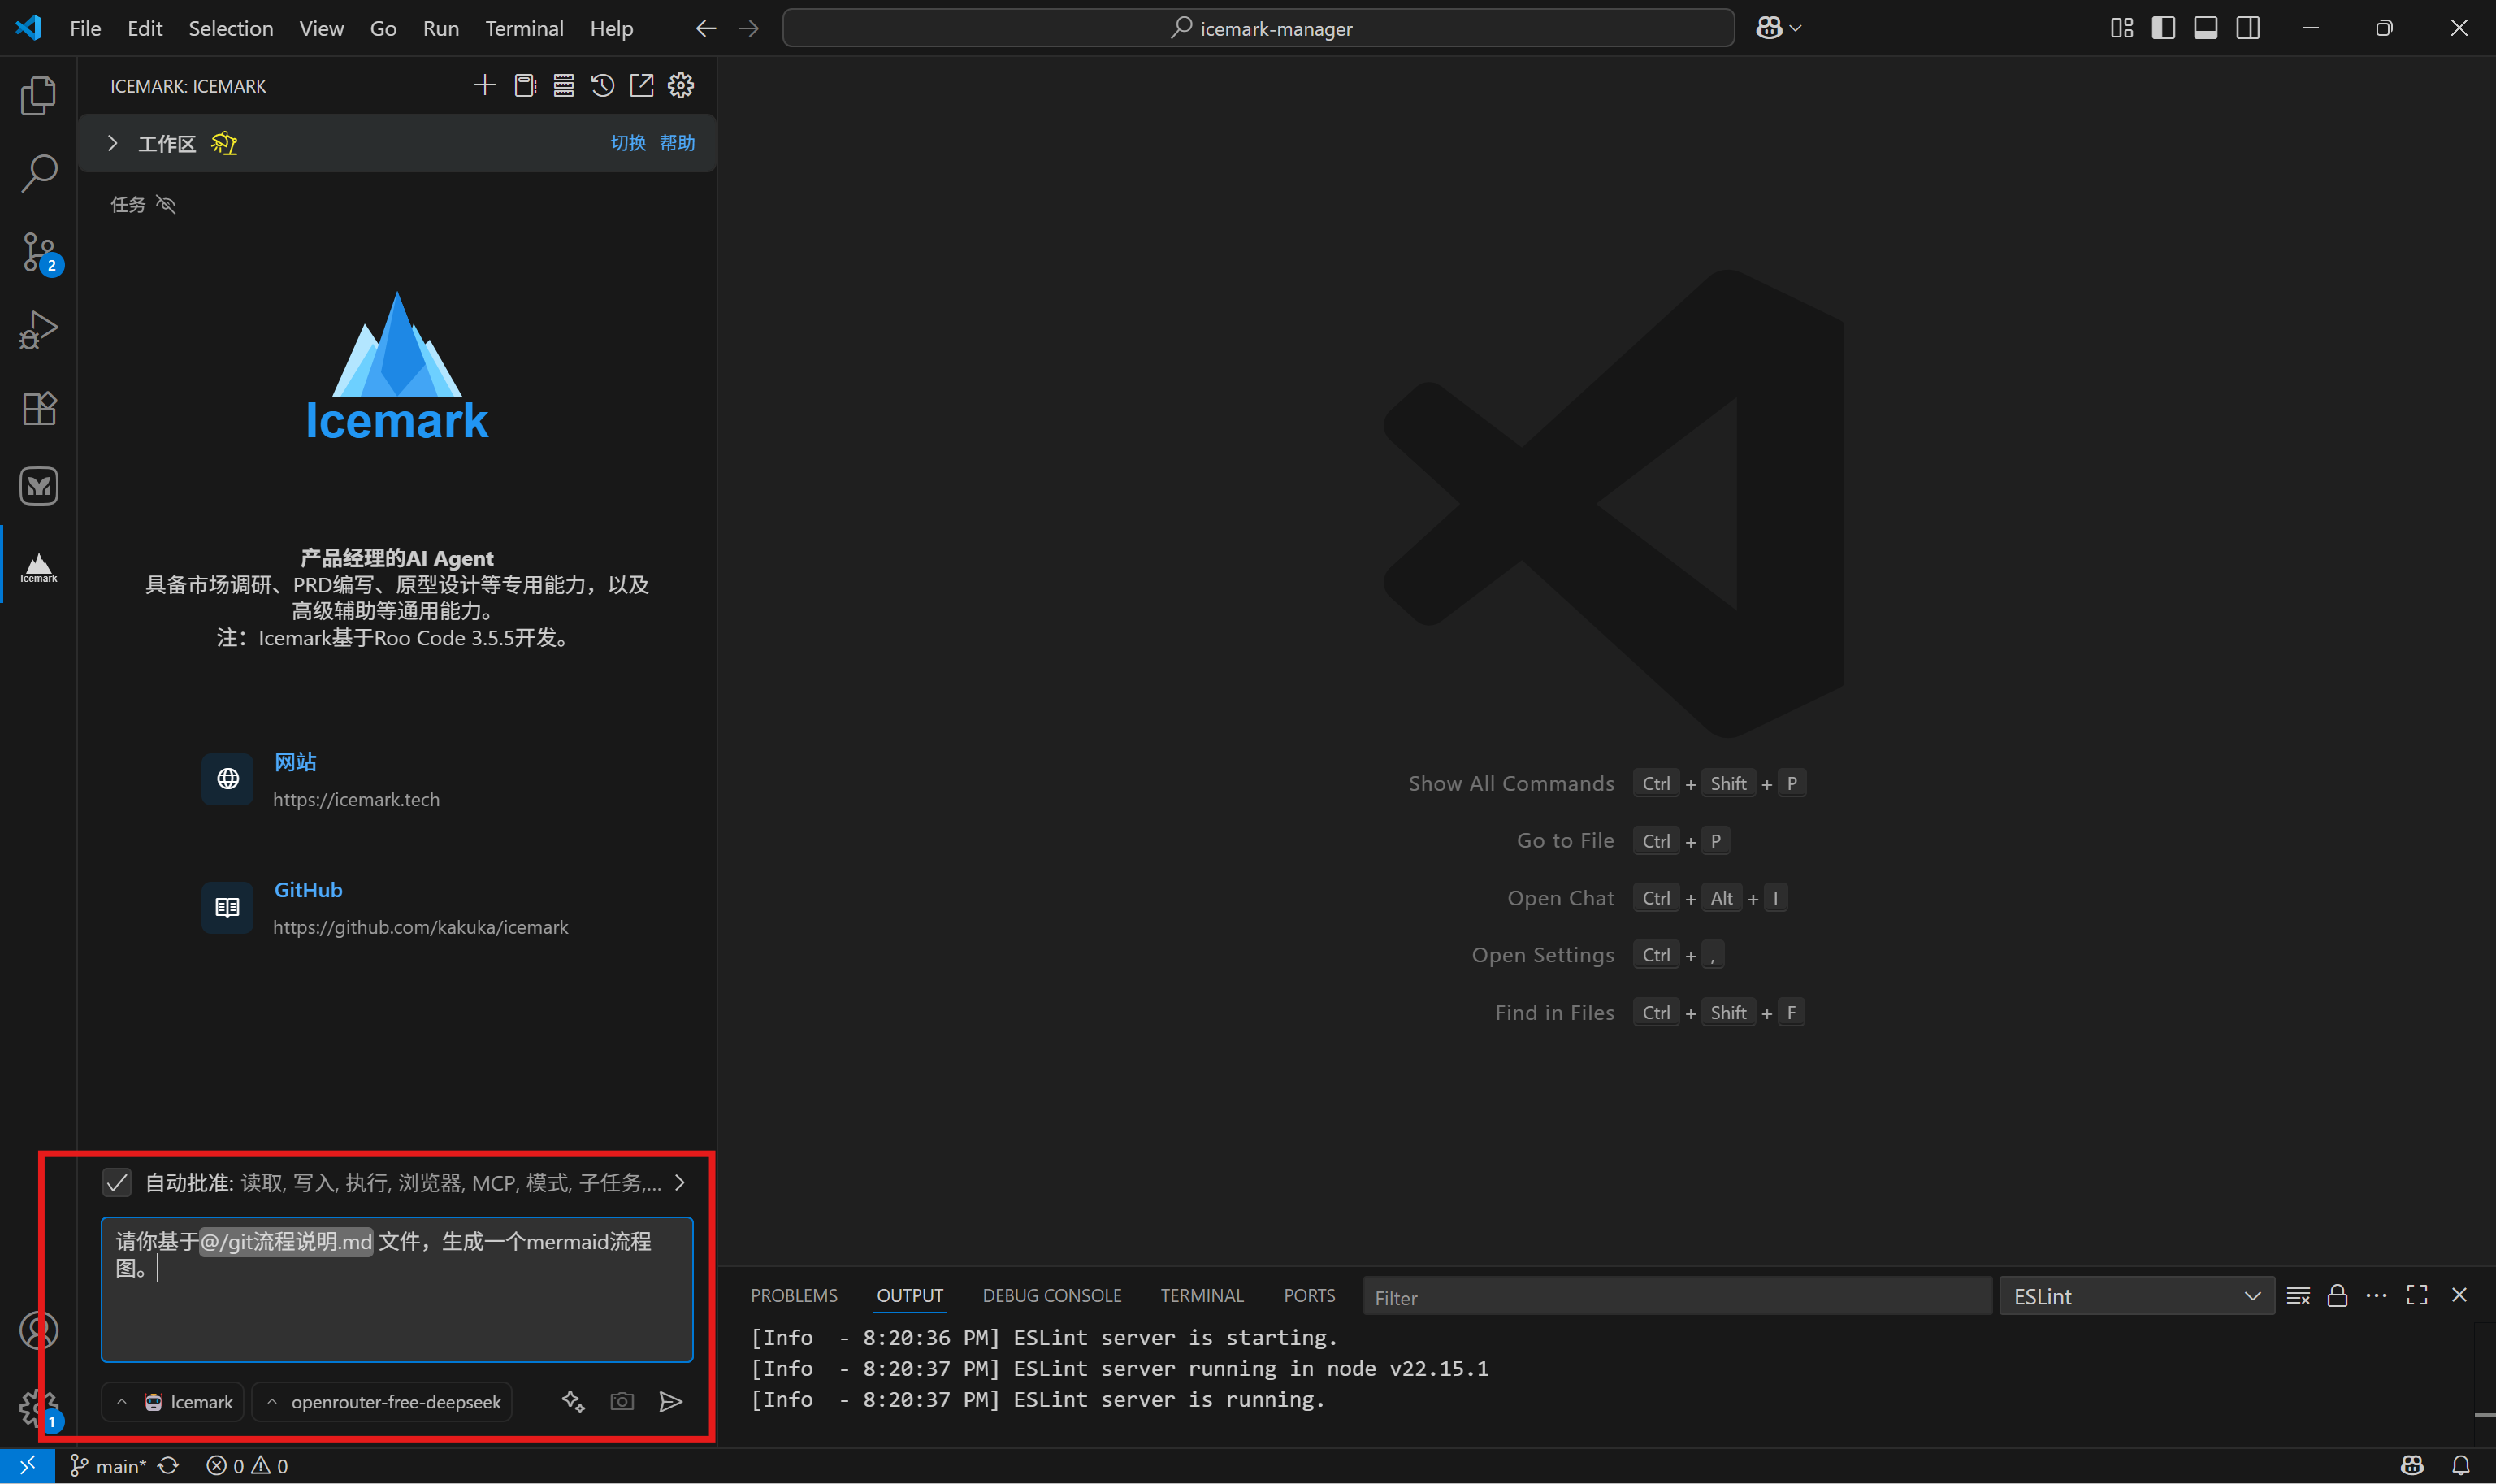Toggle tasks visibility eye icon
The height and width of the screenshot is (1484, 2496).
(x=166, y=204)
